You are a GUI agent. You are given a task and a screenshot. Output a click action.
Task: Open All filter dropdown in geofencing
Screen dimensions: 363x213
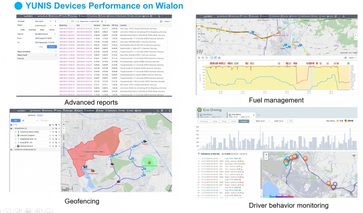click(31, 121)
